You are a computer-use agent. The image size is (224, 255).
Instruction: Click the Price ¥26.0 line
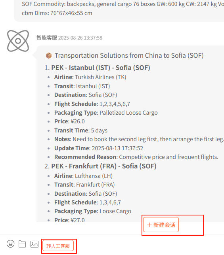(x=69, y=121)
